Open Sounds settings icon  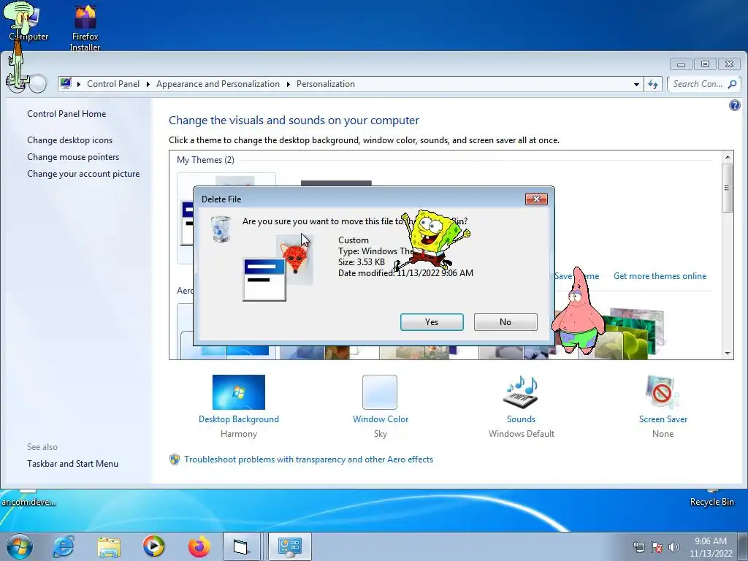coord(521,392)
